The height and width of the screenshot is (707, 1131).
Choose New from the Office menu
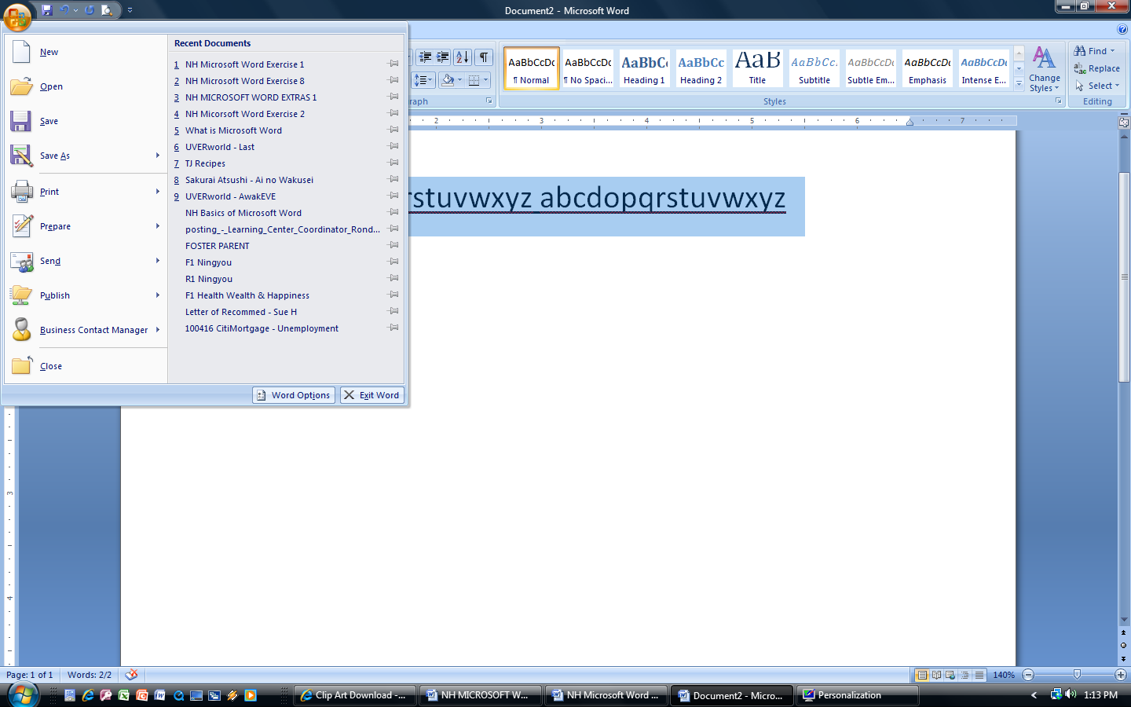(86, 52)
